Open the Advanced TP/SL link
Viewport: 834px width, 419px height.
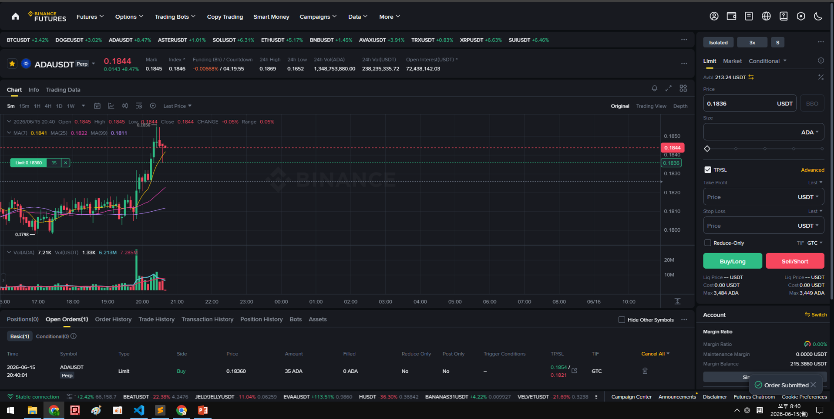point(812,170)
